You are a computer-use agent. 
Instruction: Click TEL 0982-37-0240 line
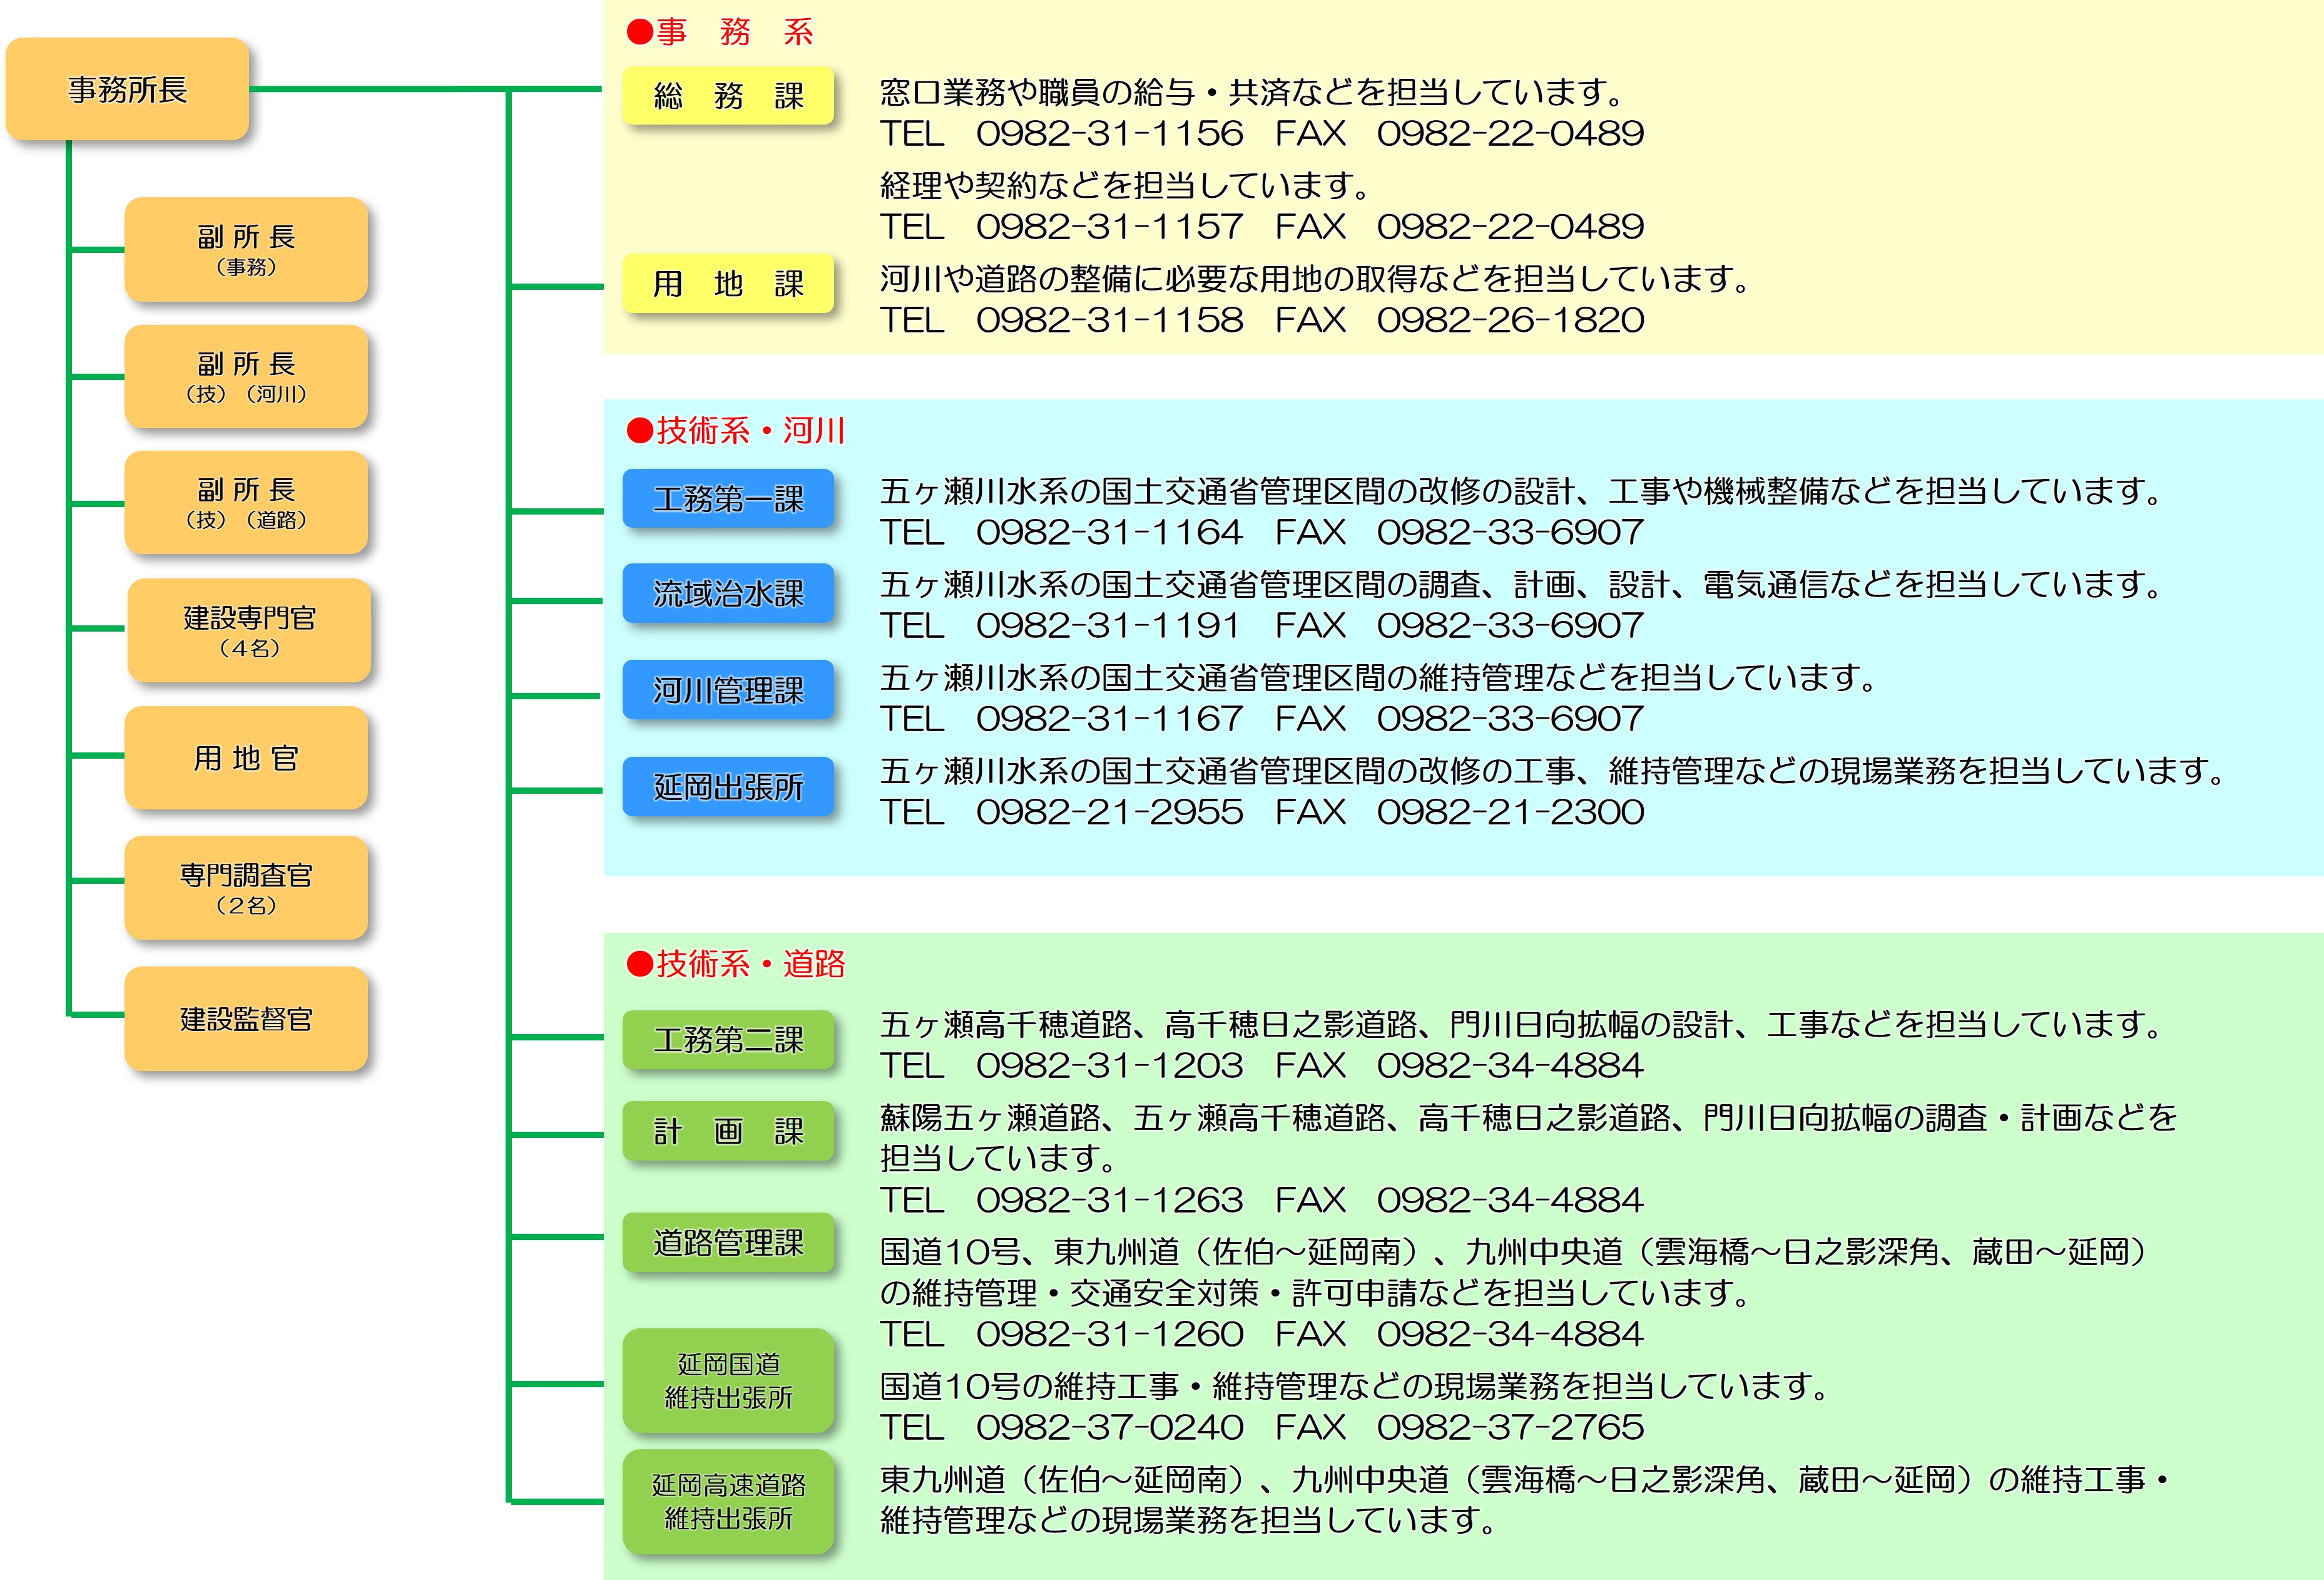1262,1427
